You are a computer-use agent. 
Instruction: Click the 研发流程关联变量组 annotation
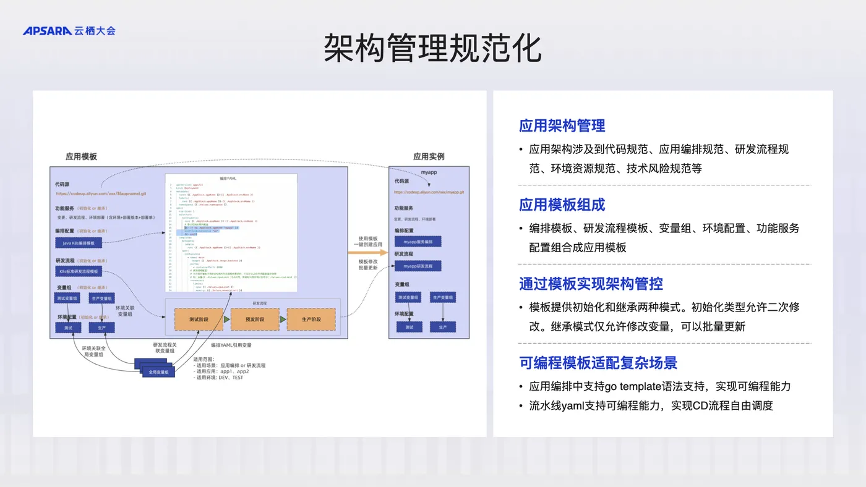pos(165,348)
